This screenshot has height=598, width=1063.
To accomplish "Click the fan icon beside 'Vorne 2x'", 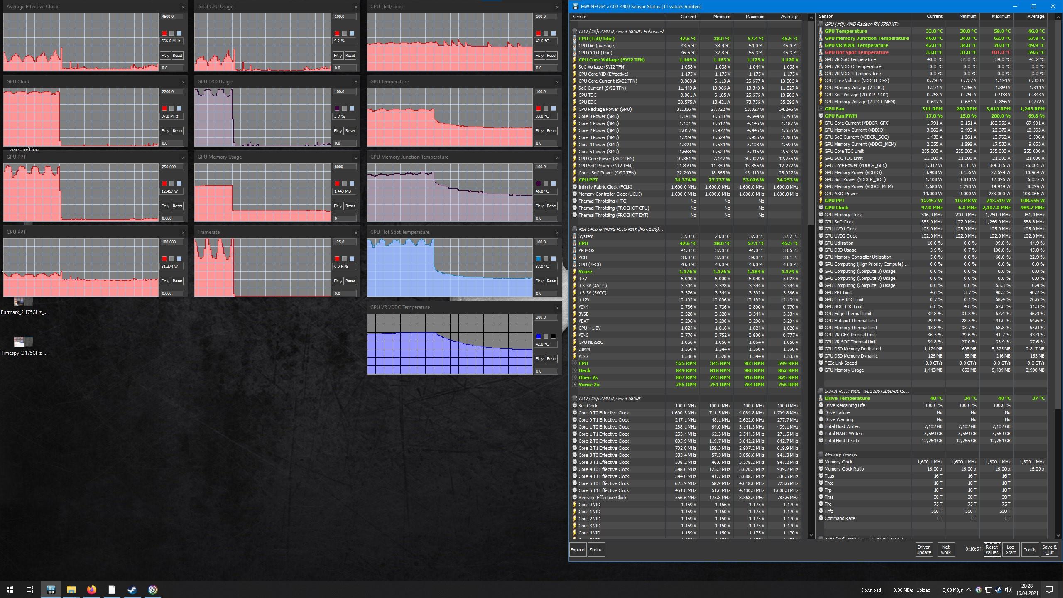I will pos(575,385).
